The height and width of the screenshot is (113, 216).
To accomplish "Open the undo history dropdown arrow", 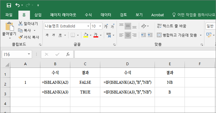I will click(x=22, y=5).
